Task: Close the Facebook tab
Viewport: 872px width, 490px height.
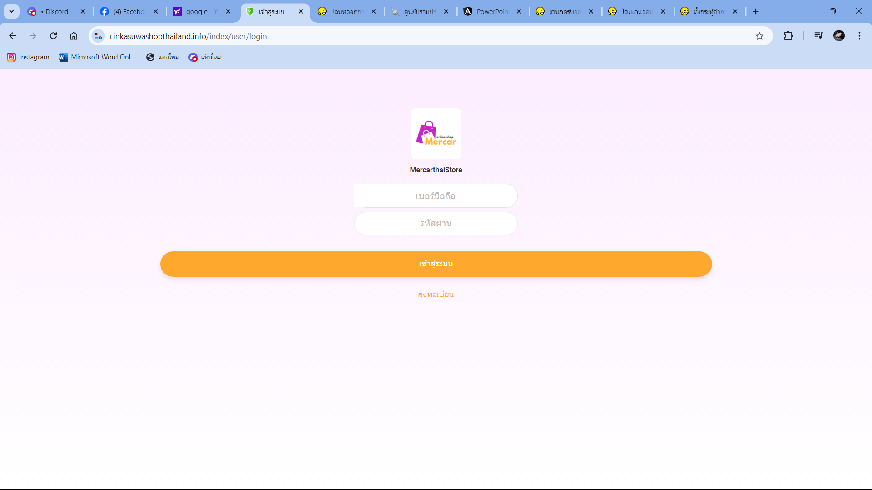Action: click(156, 11)
